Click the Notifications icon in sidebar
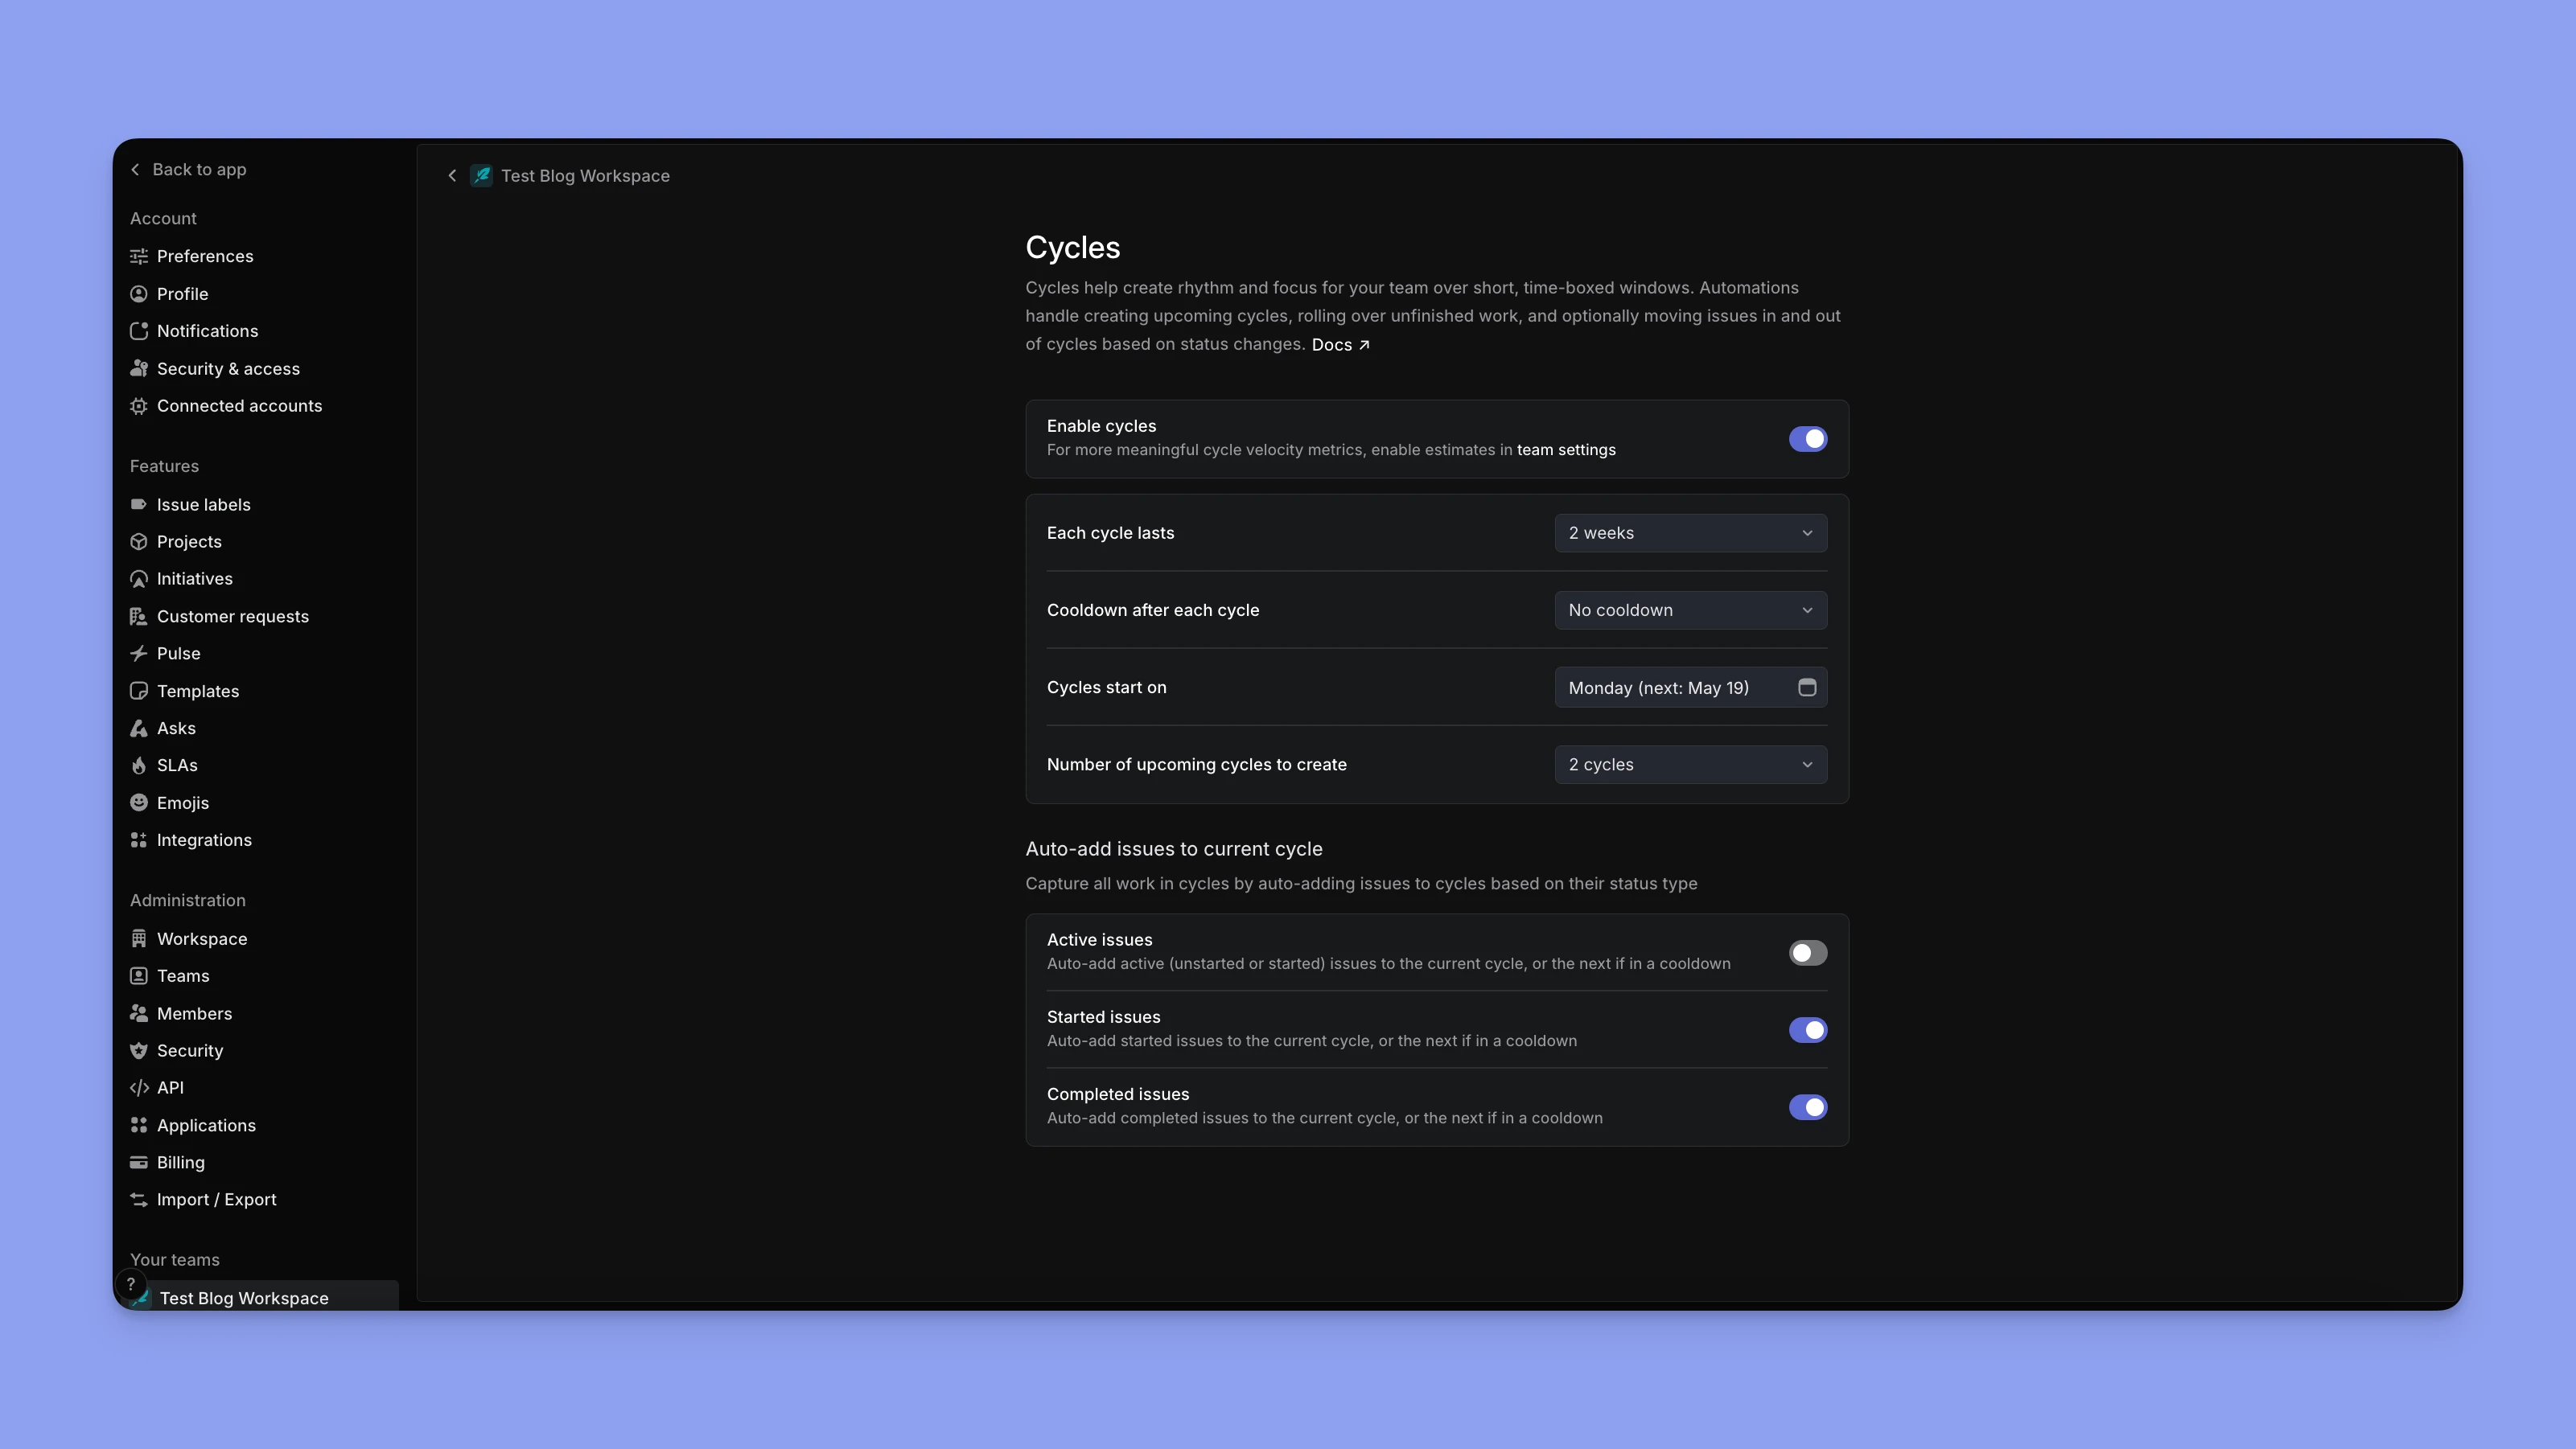Screen dimensions: 2576x1449 point(139,330)
